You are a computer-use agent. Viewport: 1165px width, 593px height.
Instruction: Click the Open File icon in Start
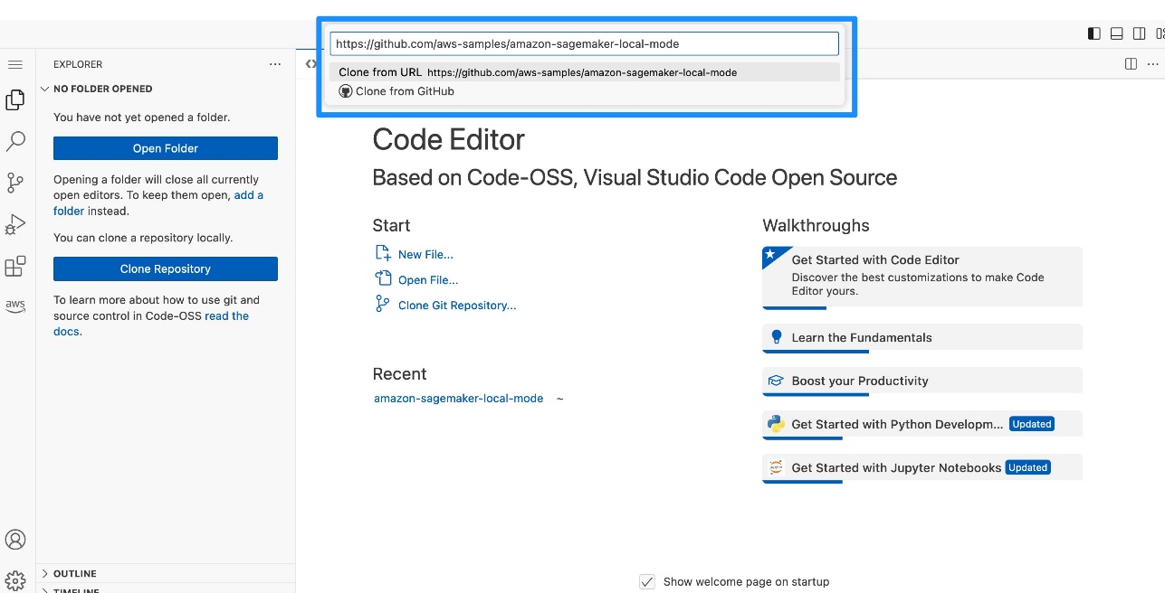click(383, 279)
